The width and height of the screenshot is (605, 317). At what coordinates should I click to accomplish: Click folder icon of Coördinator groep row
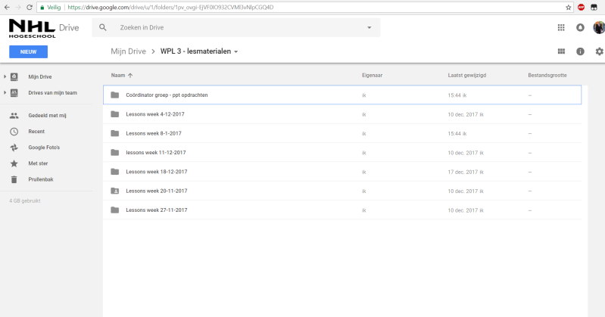(115, 95)
